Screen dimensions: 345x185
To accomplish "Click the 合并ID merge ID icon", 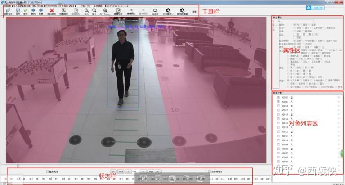I will click(155, 11).
